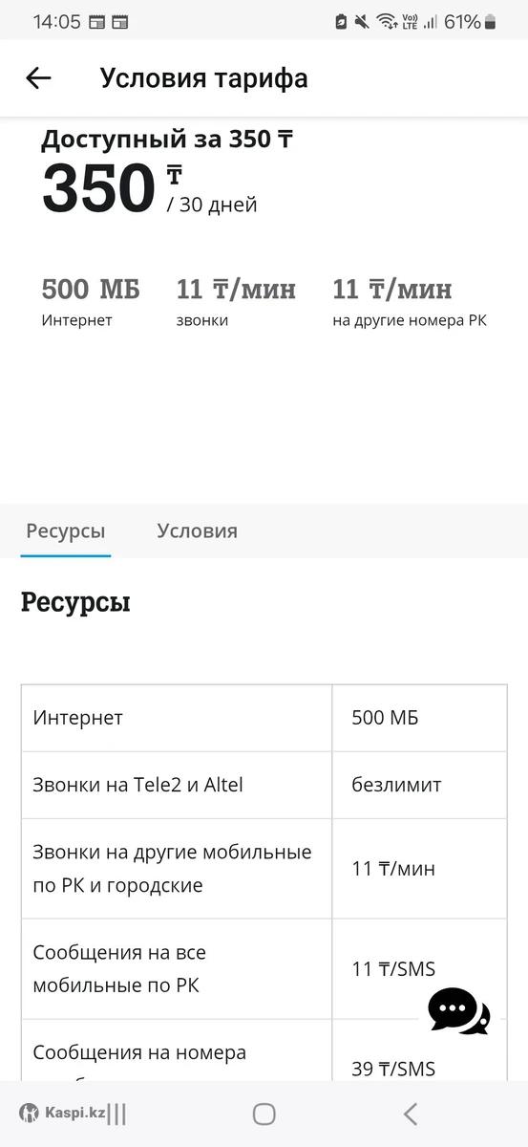Tap the Android back navigation chevron

tap(411, 1114)
